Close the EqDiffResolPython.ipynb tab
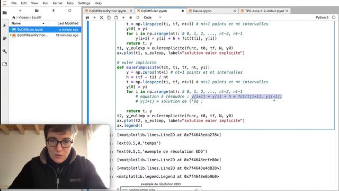Screen dimensions: 339x191 pyautogui.click(x=131, y=11)
